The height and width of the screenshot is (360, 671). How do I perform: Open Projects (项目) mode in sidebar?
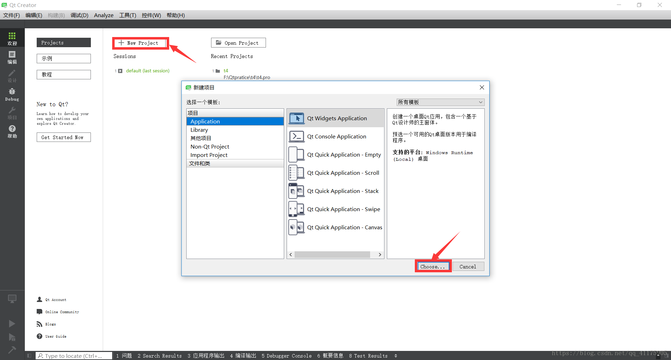pos(12,113)
